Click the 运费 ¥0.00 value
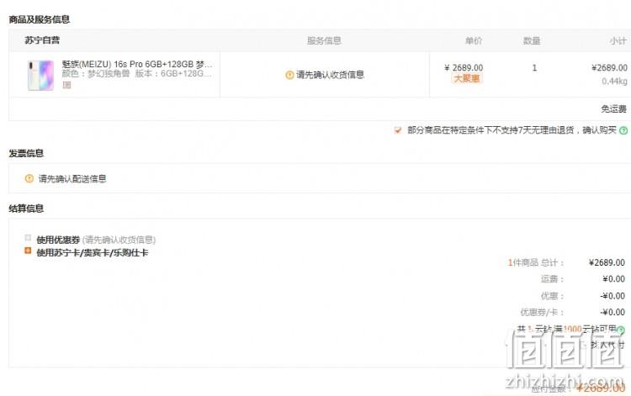The height and width of the screenshot is (396, 631). click(x=613, y=279)
